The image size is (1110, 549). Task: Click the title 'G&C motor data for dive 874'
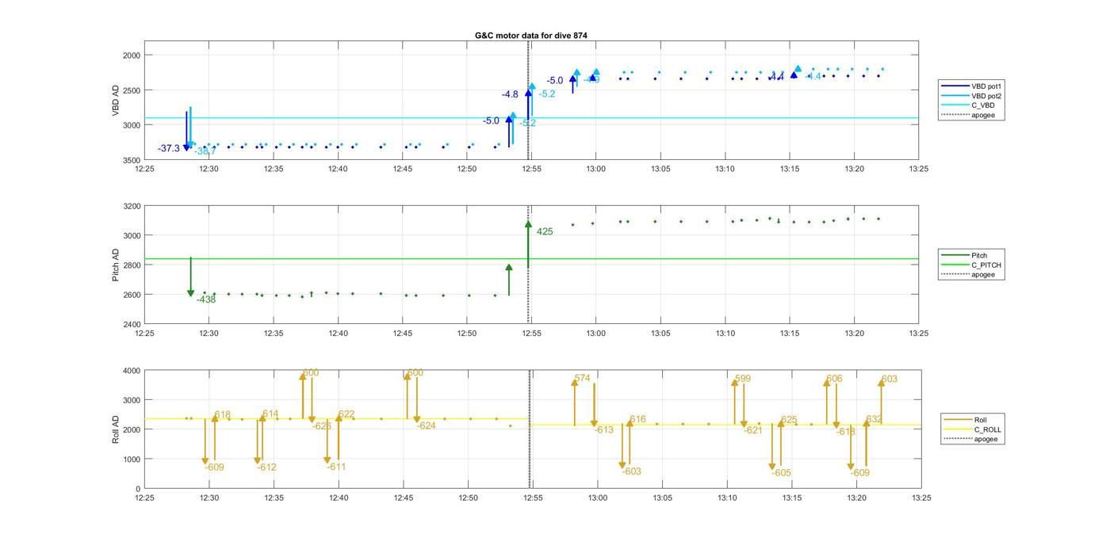(531, 36)
